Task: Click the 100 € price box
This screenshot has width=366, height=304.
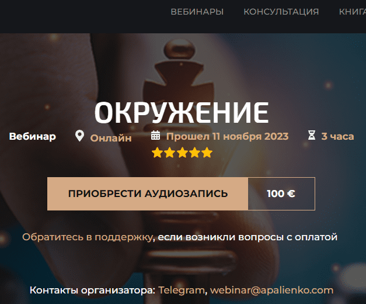Action: tap(281, 194)
